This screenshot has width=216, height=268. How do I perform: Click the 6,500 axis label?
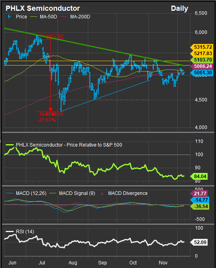pyautogui.click(x=201, y=13)
